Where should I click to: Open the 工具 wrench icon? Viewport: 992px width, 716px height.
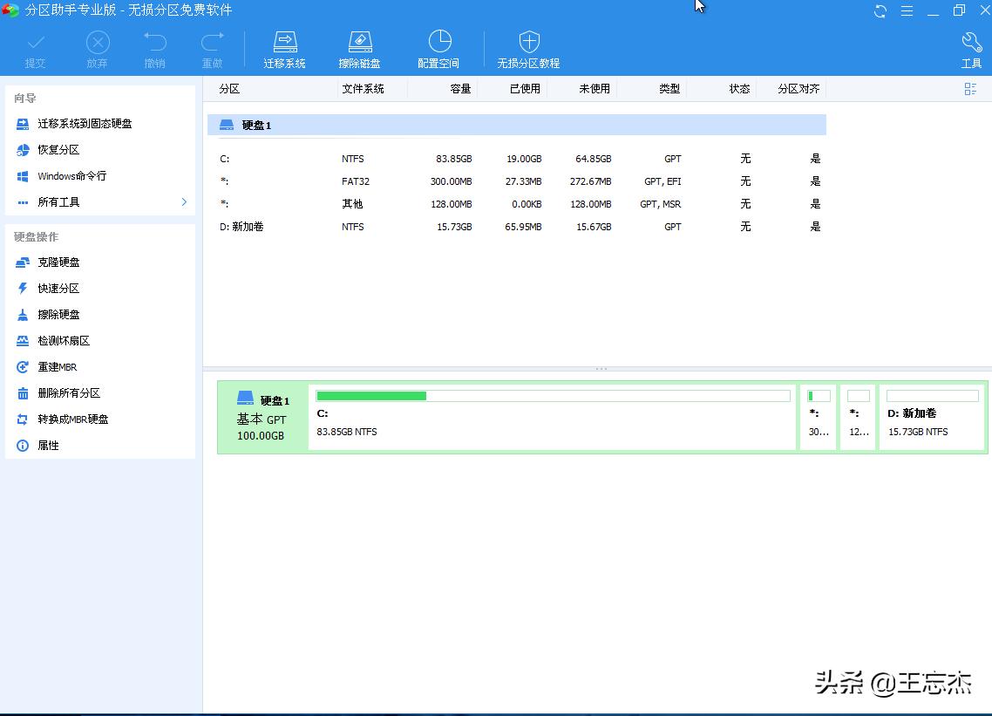coord(971,42)
